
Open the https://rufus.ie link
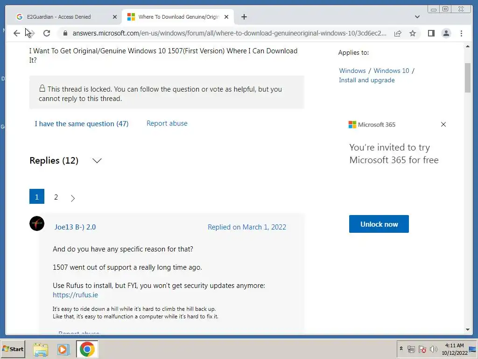75,295
